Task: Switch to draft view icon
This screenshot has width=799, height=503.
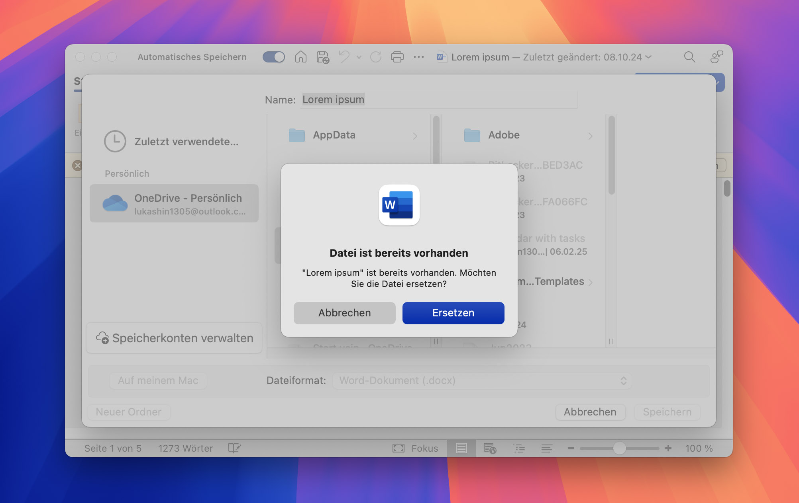Action: [x=547, y=448]
